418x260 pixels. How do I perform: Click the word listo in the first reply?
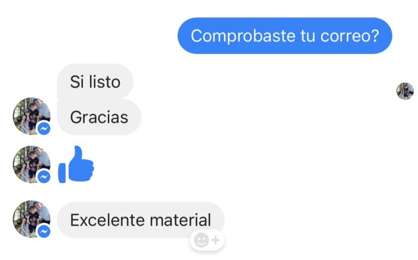pos(104,82)
